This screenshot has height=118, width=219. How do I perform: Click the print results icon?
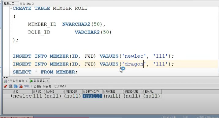[10, 86]
